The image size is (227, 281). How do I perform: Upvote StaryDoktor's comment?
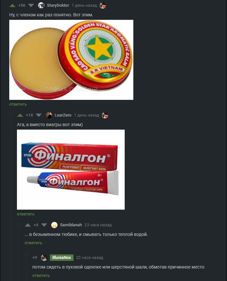(12, 5)
